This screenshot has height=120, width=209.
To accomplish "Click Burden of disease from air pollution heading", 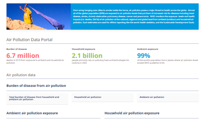I will point(36,86).
